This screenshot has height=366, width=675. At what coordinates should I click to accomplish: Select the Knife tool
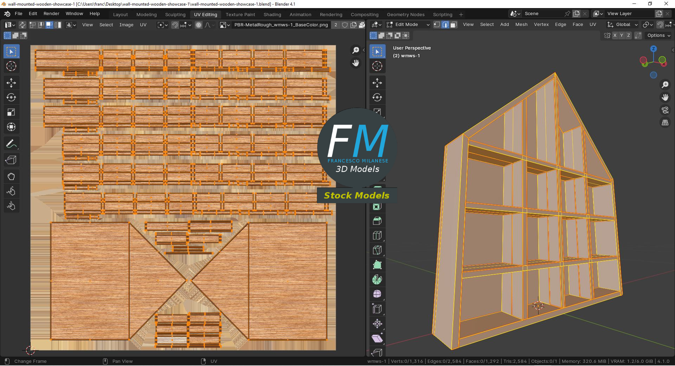point(377,250)
